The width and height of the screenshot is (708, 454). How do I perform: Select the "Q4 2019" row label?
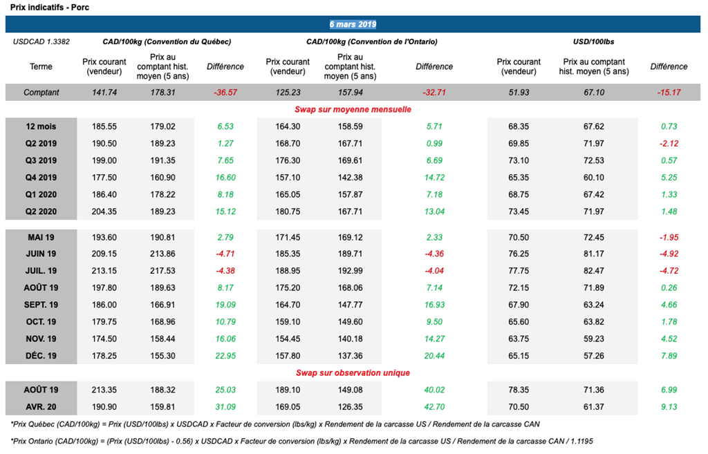click(x=41, y=178)
